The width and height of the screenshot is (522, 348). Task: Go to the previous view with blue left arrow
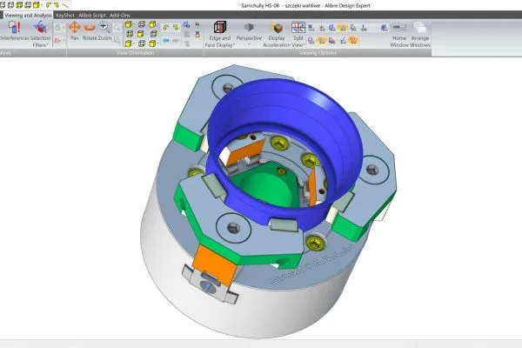(x=166, y=40)
